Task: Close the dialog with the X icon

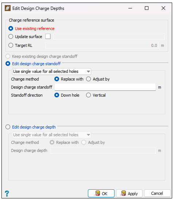Action: pyautogui.click(x=163, y=8)
